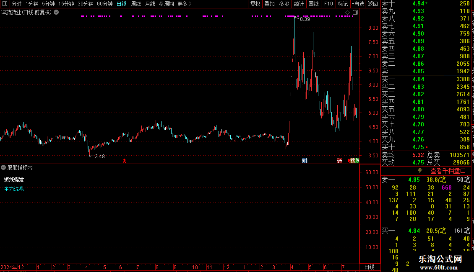
Task: Click the 跌 marker icon
Action: click(357, 160)
